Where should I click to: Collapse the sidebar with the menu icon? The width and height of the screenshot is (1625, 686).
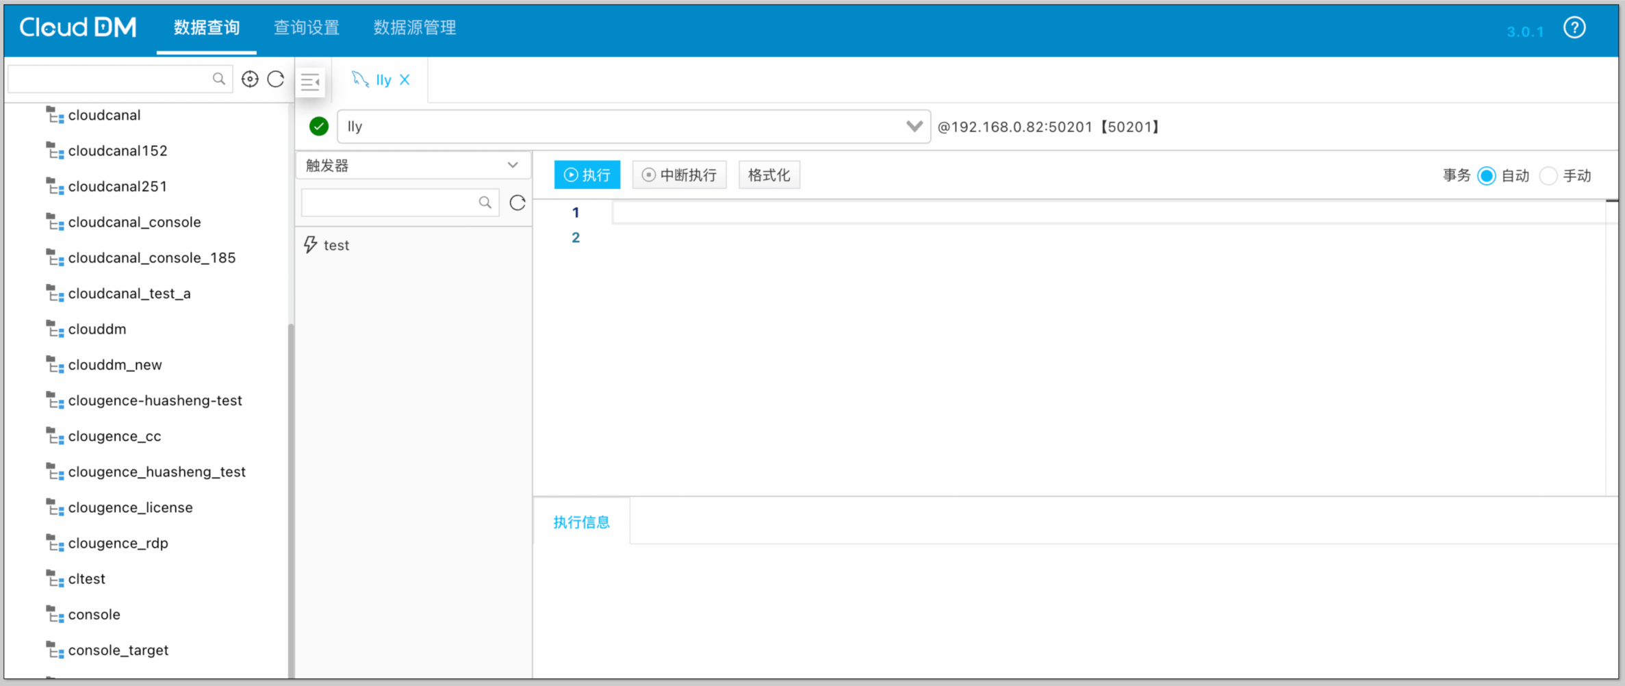click(310, 82)
